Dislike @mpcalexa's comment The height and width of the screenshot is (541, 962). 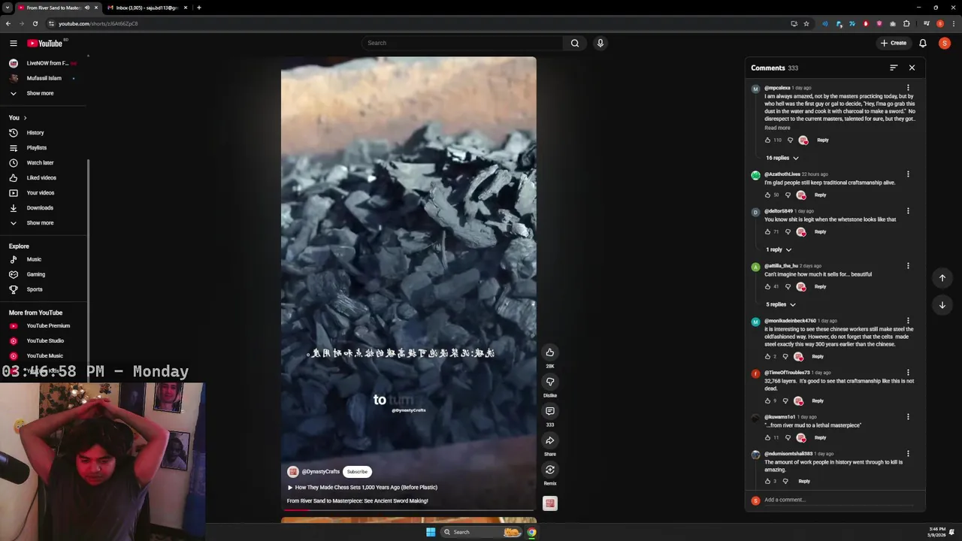tap(790, 141)
